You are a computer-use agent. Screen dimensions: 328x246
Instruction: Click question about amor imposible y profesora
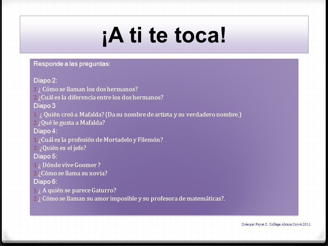point(132,199)
